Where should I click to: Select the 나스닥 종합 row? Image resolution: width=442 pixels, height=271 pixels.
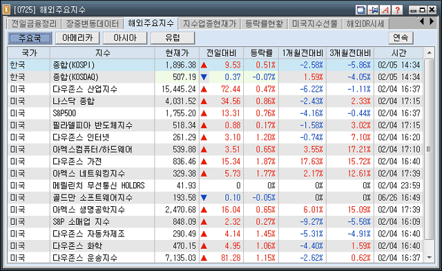pyautogui.click(x=215, y=101)
